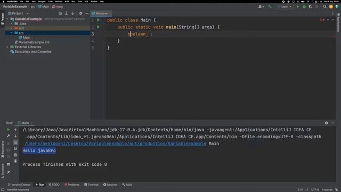Open the Problems tool window tab
Screen dimensions: 341x192
(x=72, y=185)
